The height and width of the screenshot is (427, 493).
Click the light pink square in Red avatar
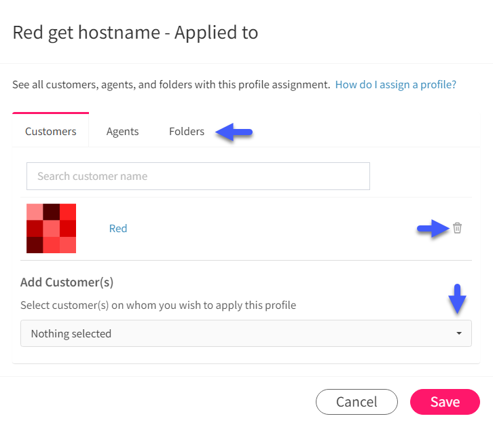pos(35,212)
